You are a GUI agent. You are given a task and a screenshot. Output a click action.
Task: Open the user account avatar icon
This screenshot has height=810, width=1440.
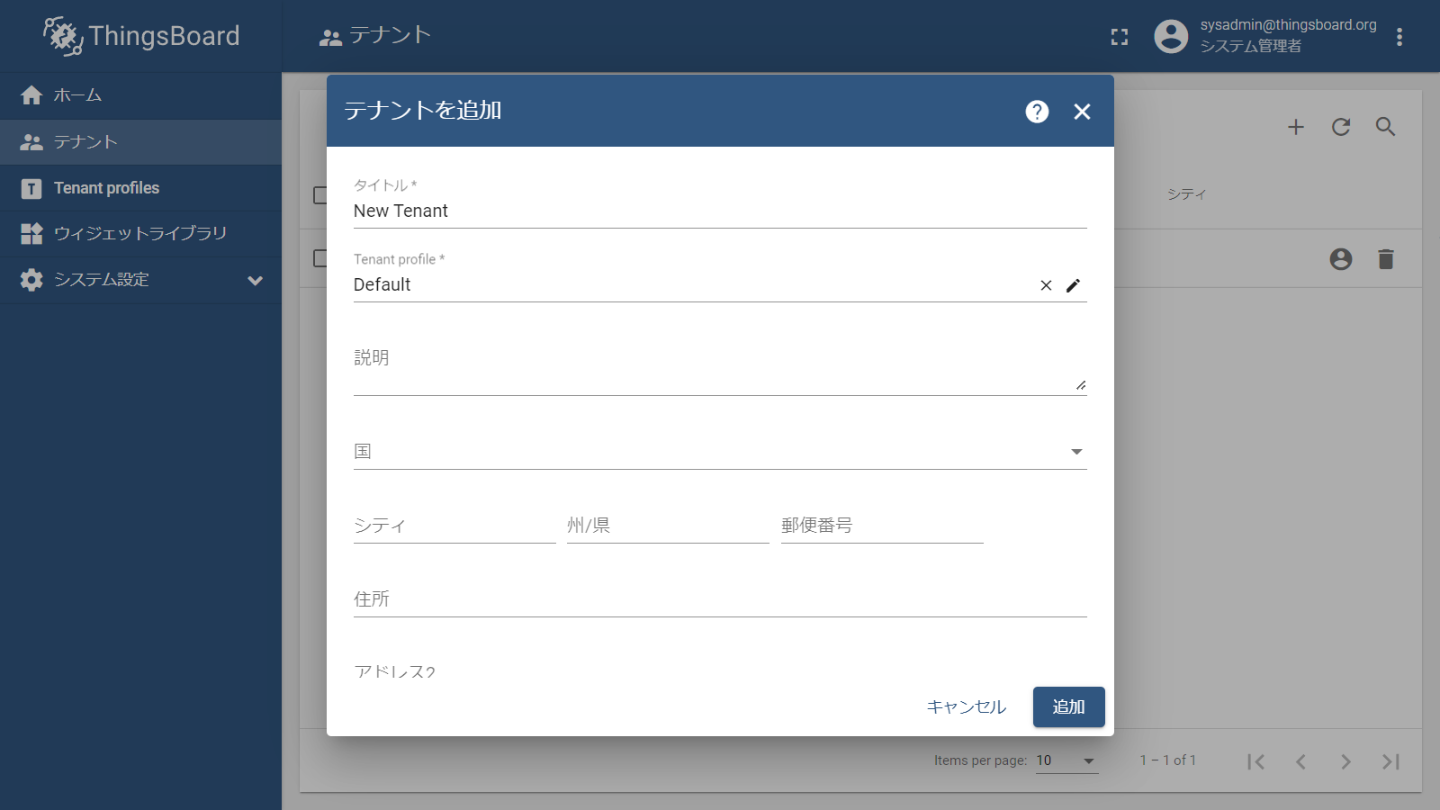coord(1171,37)
